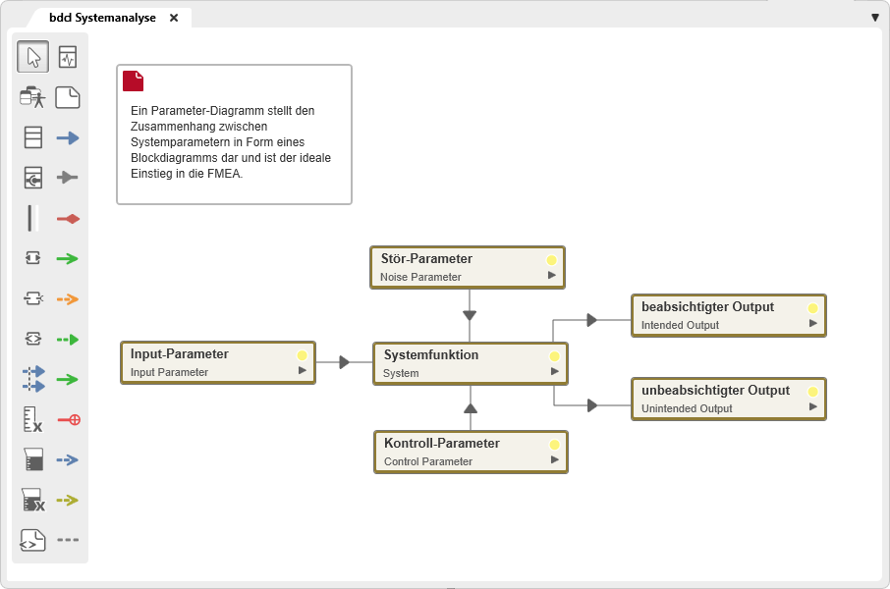This screenshot has width=890, height=589.
Task: Click the Systemfunktion block title
Action: click(x=431, y=355)
